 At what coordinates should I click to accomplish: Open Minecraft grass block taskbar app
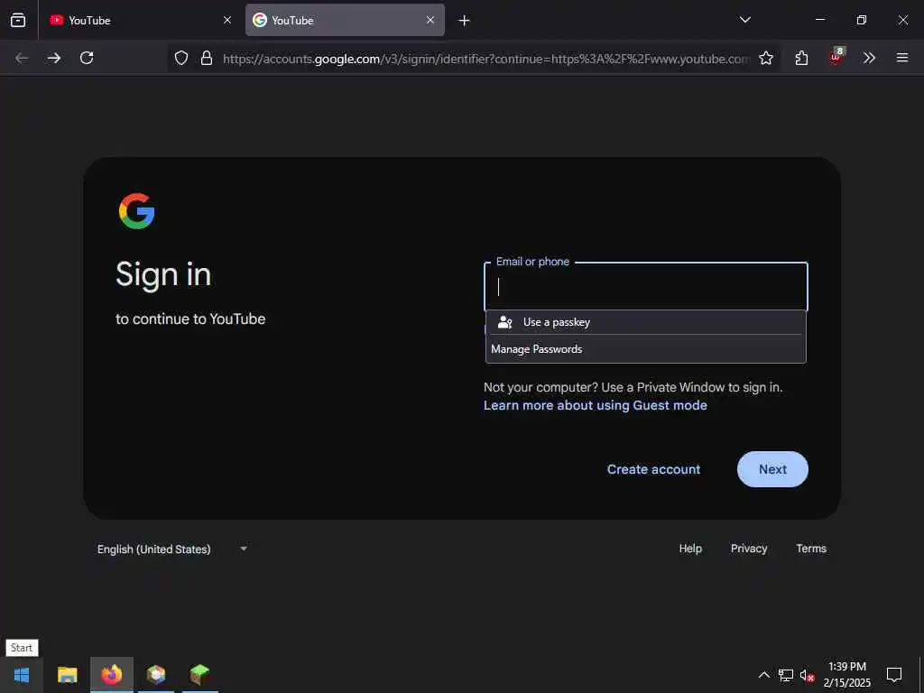pyautogui.click(x=199, y=675)
